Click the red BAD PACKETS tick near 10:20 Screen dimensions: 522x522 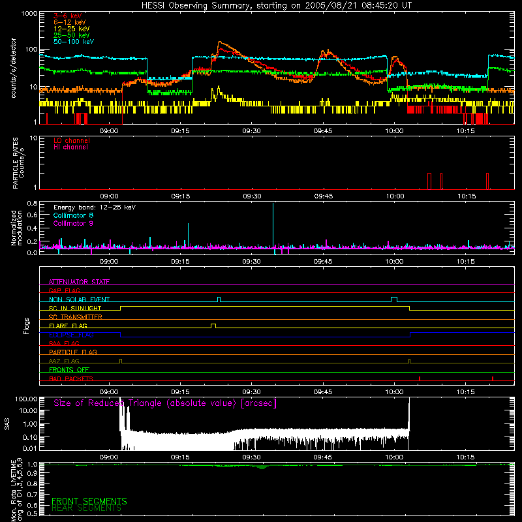click(x=493, y=378)
